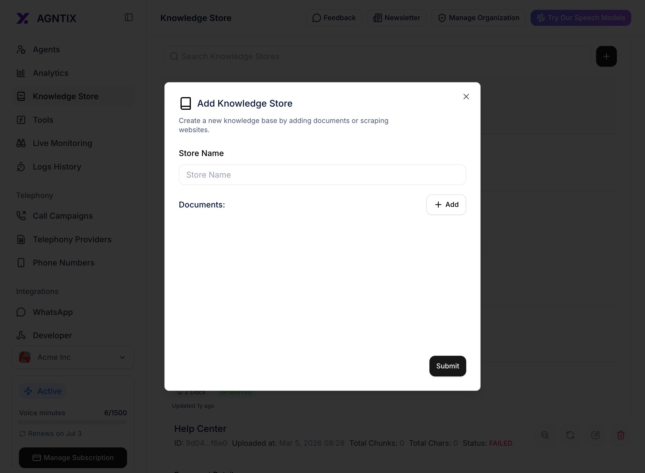Click the Call Campaigns phone icon

(21, 216)
